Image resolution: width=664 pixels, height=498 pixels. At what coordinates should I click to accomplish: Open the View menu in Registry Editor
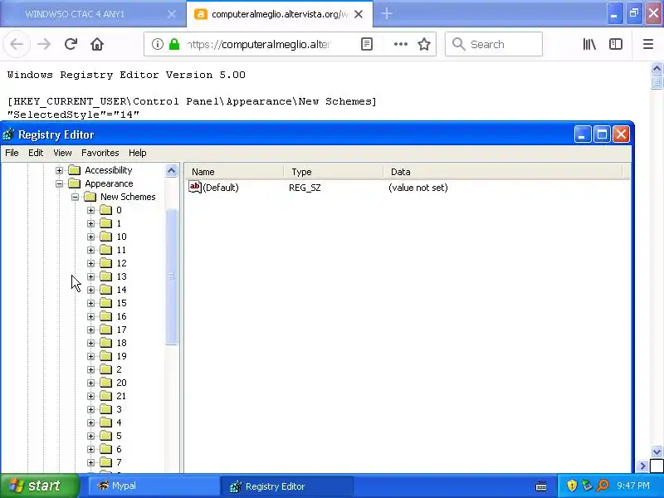tap(63, 153)
